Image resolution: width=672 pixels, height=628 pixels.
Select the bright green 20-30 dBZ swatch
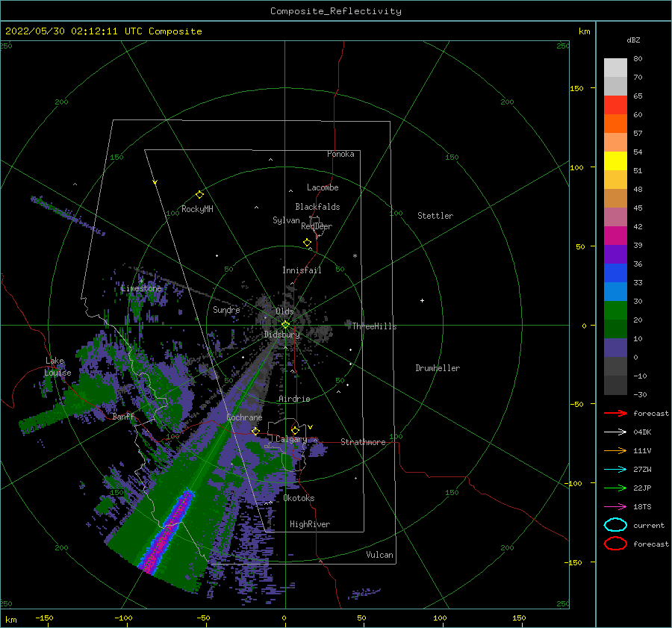coord(615,311)
